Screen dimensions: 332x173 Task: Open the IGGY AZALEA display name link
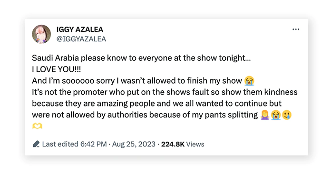point(80,29)
